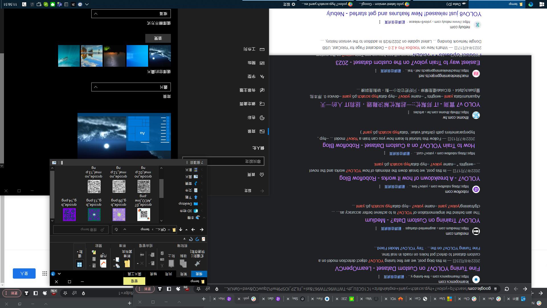Click the red X Delete icon in ribbon
Image resolution: width=547 pixels, height=308 pixels.
pyautogui.click(x=142, y=263)
